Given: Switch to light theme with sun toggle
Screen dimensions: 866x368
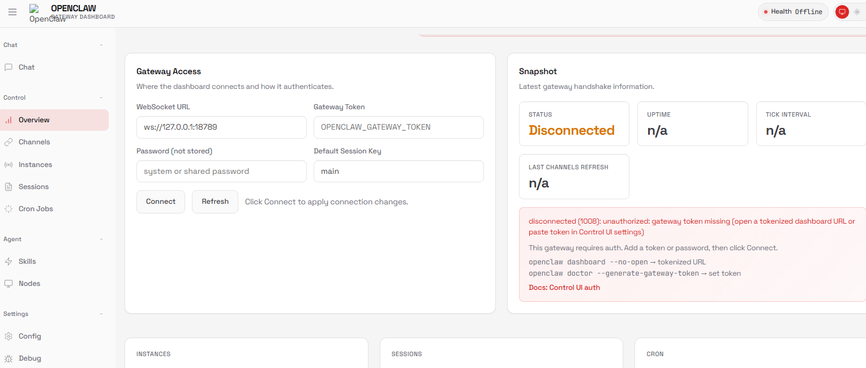Looking at the screenshot, I should pyautogui.click(x=857, y=12).
